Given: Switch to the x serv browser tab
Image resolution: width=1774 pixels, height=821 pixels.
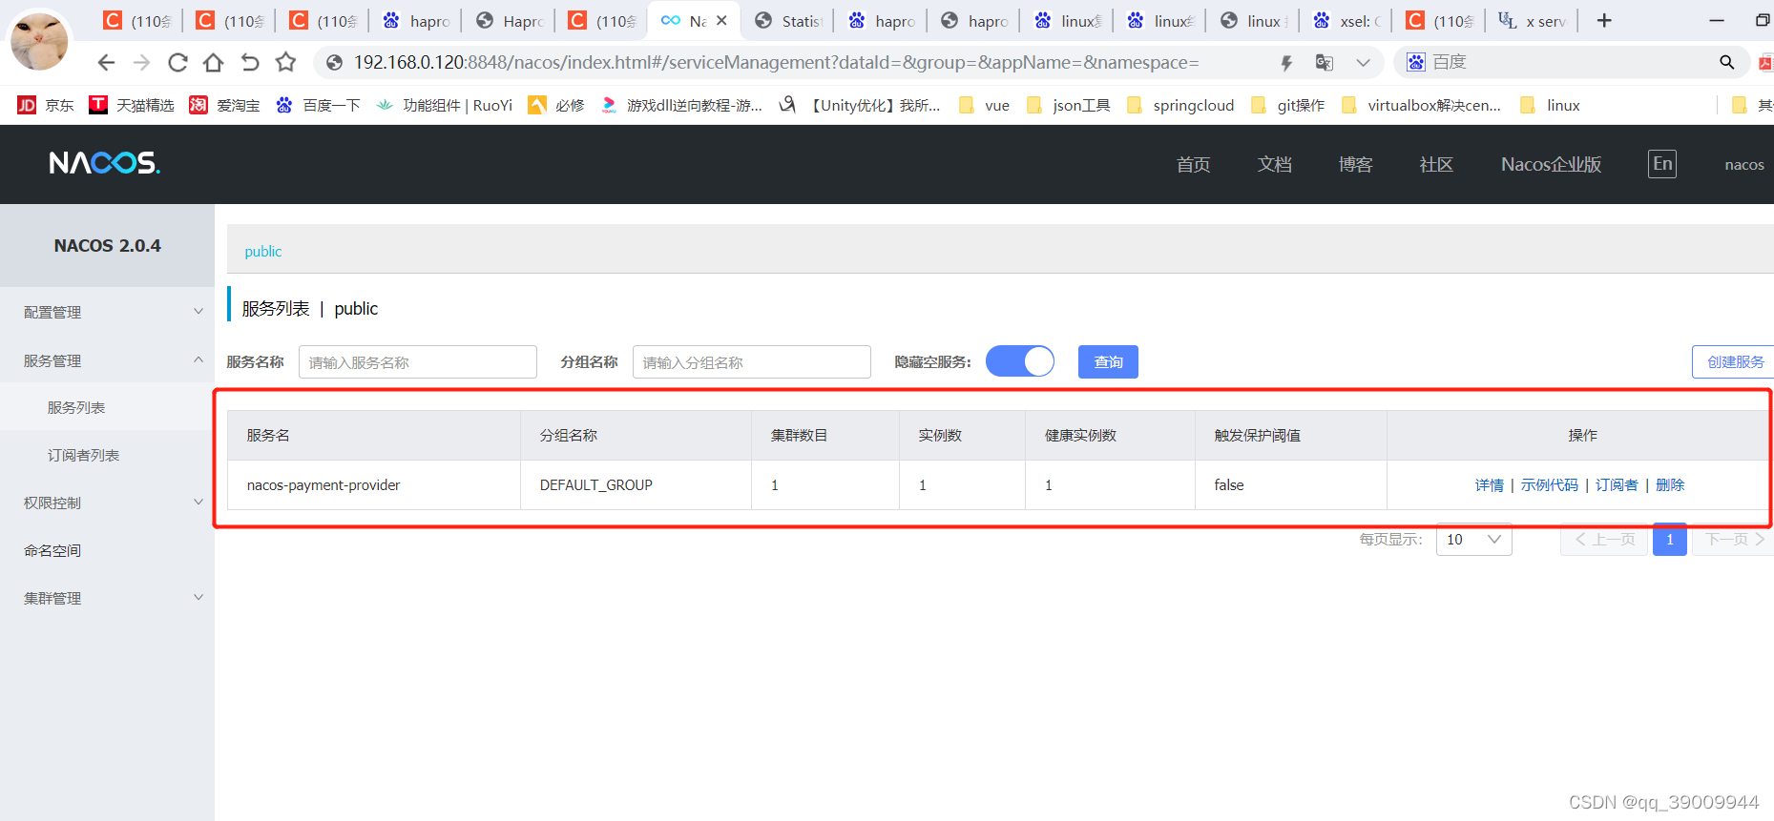Looking at the screenshot, I should point(1533,21).
